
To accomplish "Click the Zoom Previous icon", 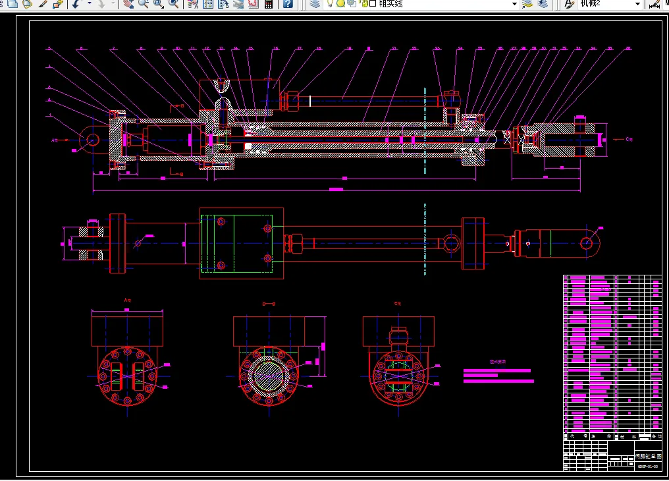I will click(173, 4).
